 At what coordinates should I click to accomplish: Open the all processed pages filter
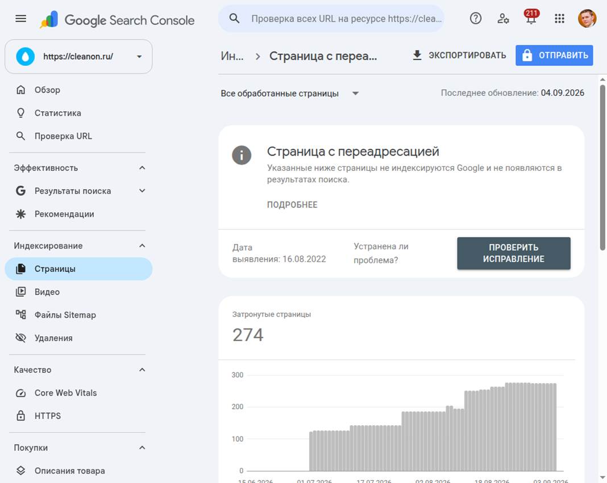(290, 94)
